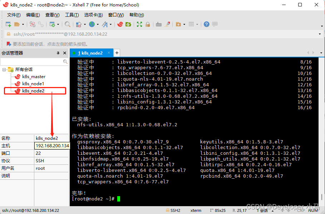Open the 编辑(E) menu
Screen dimensions: 325x214
point(33,15)
